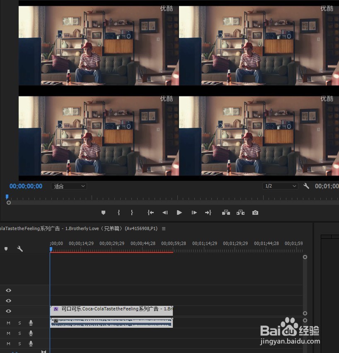
Task: Solo the second audio track
Action: click(x=19, y=334)
